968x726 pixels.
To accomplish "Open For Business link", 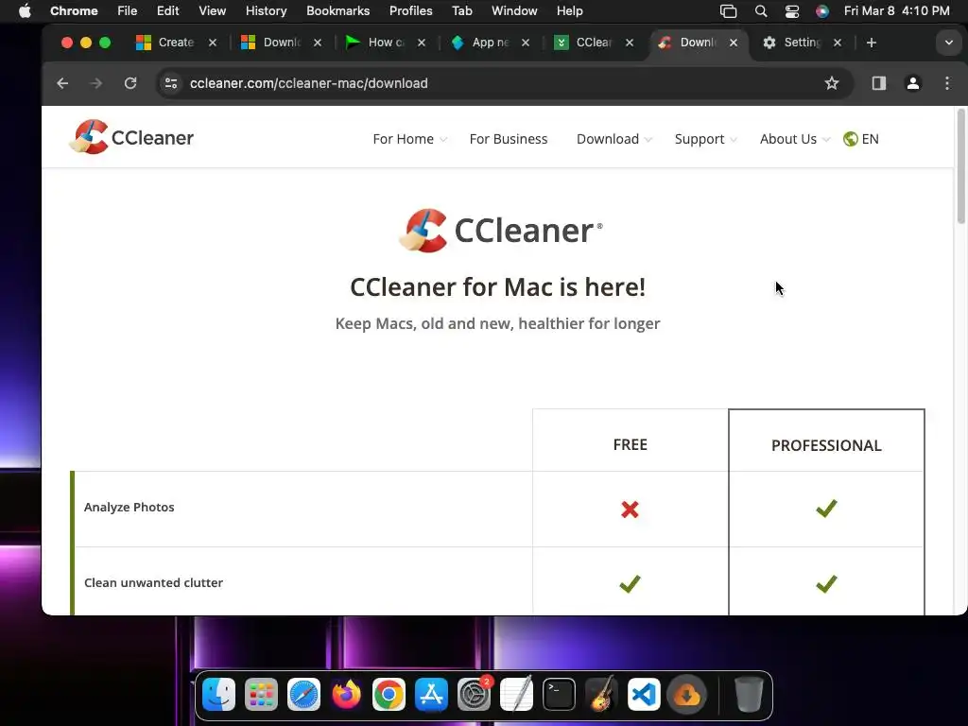I will 508,139.
